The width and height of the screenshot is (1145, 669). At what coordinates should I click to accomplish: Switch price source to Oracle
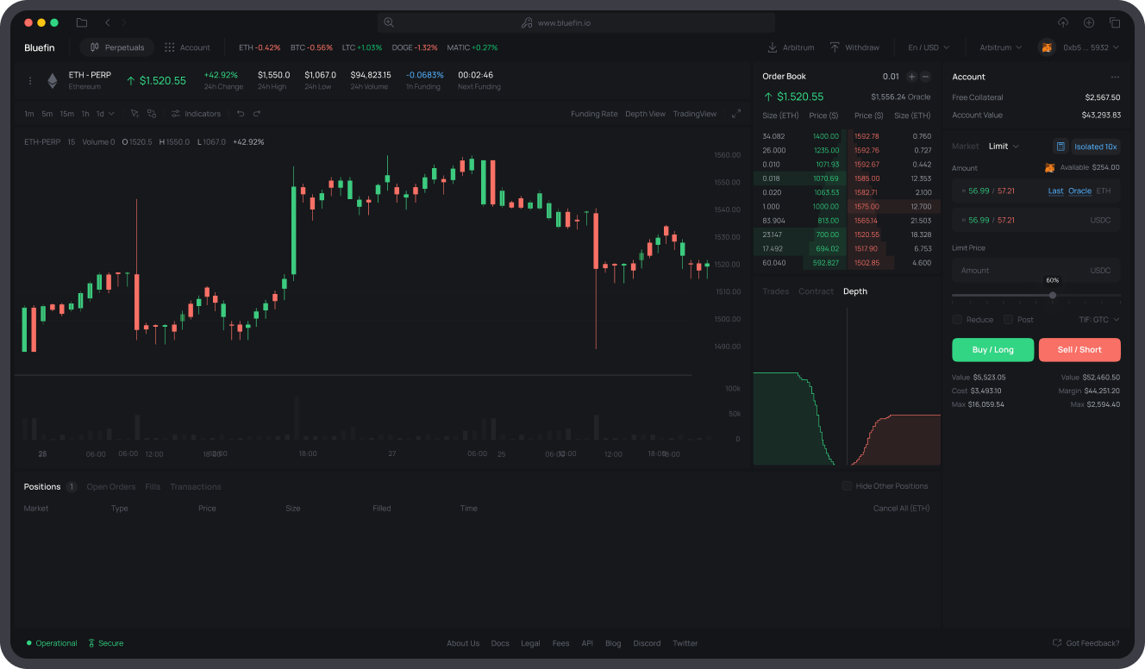tap(1079, 191)
